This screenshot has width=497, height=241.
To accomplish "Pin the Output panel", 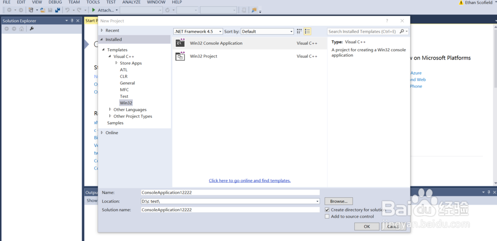I will pyautogui.click(x=489, y=192).
